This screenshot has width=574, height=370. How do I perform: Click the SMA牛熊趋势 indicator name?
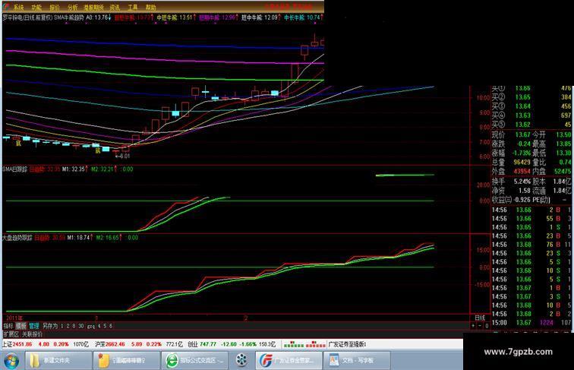coord(68,17)
